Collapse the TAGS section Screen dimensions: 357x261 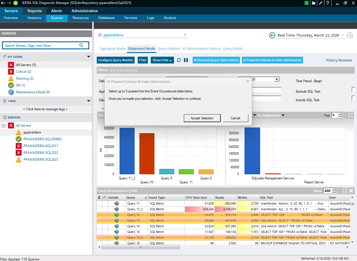tap(89, 101)
